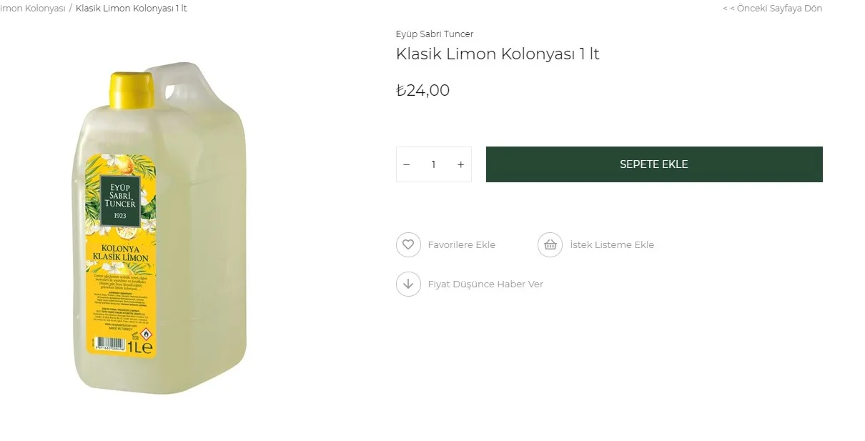Click the ₺24,00 price text
The image size is (865, 441).
point(423,91)
